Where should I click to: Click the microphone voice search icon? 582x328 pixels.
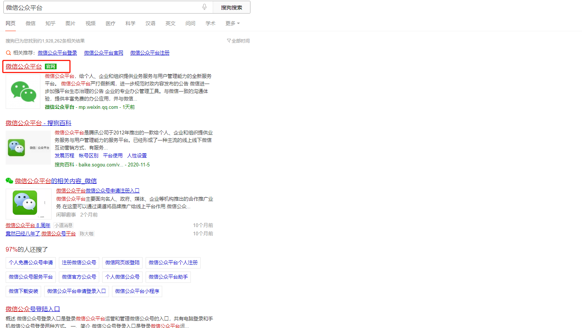pyautogui.click(x=204, y=7)
